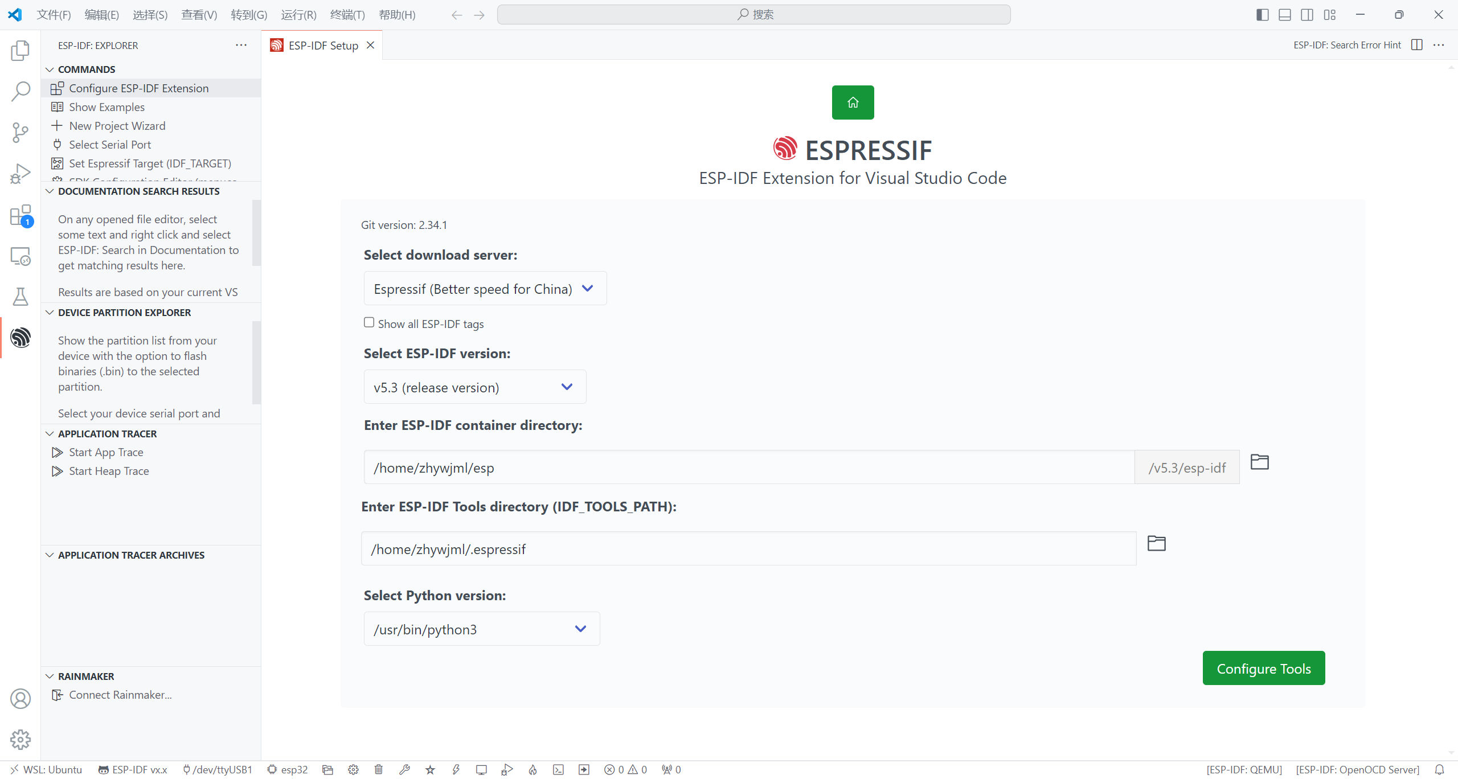Click ESP-IDF: Search Error Hint link
1458x779 pixels.
tap(1346, 45)
